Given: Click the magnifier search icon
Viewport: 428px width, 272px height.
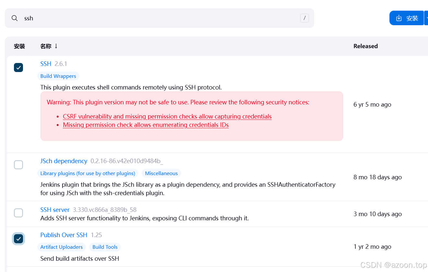Looking at the screenshot, I should pyautogui.click(x=15, y=18).
